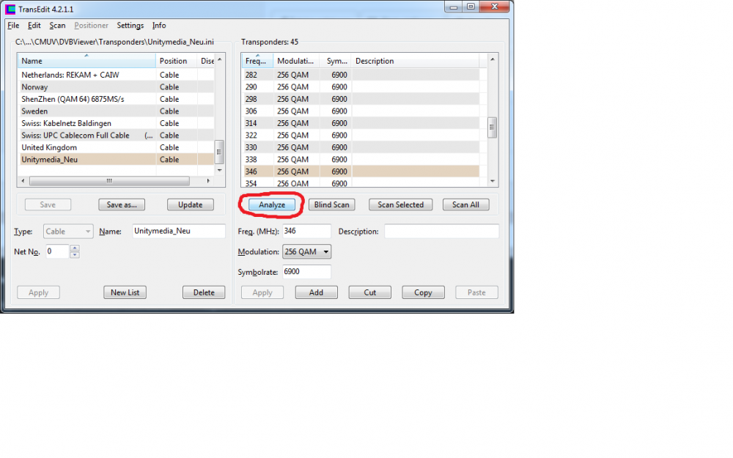Screen dimensions: 733x458
Task: Open the Scan menu
Action: (x=57, y=26)
